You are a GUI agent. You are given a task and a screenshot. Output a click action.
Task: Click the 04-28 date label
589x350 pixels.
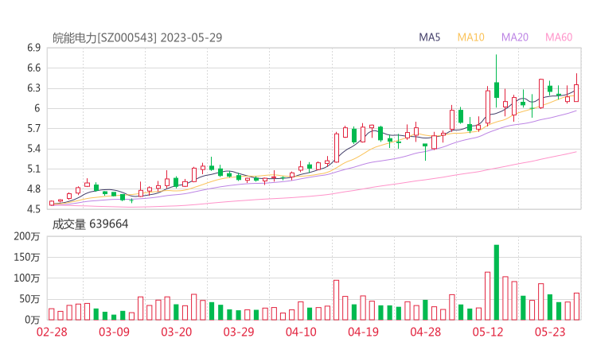point(426,332)
